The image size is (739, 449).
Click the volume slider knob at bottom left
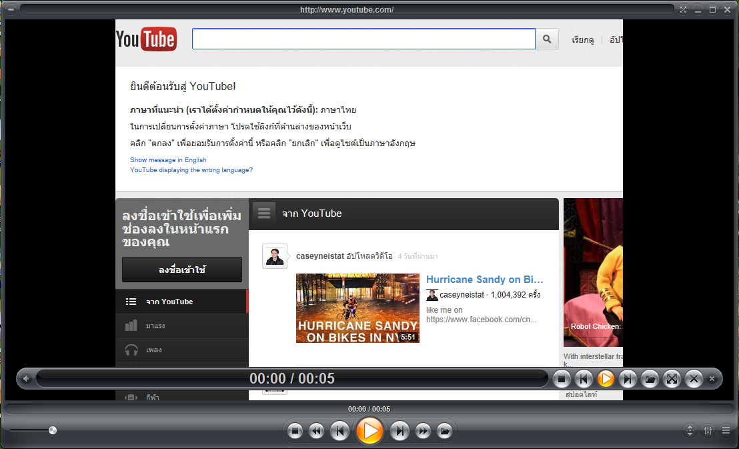[53, 430]
